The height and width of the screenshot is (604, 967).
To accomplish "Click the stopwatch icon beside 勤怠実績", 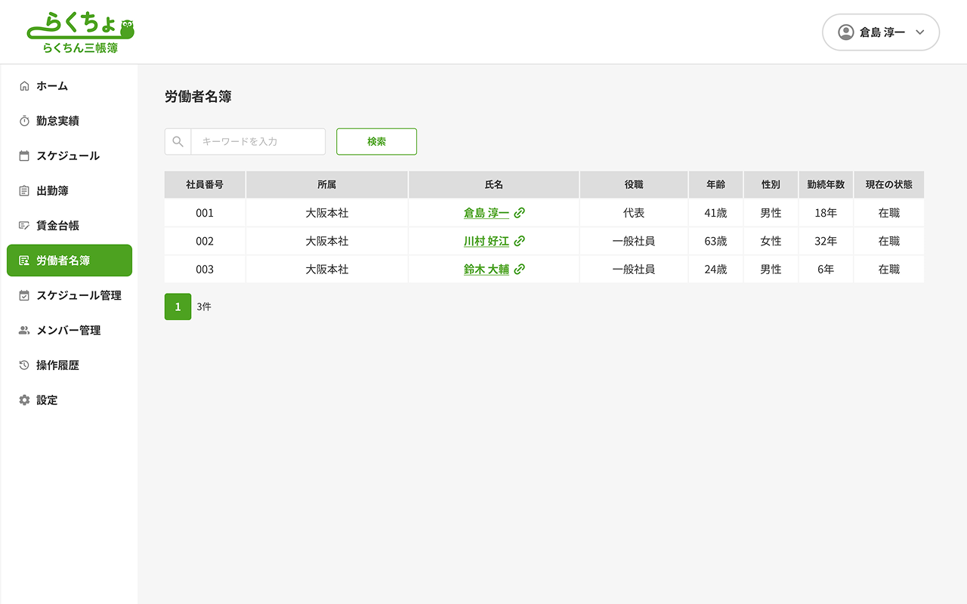I will pos(24,121).
